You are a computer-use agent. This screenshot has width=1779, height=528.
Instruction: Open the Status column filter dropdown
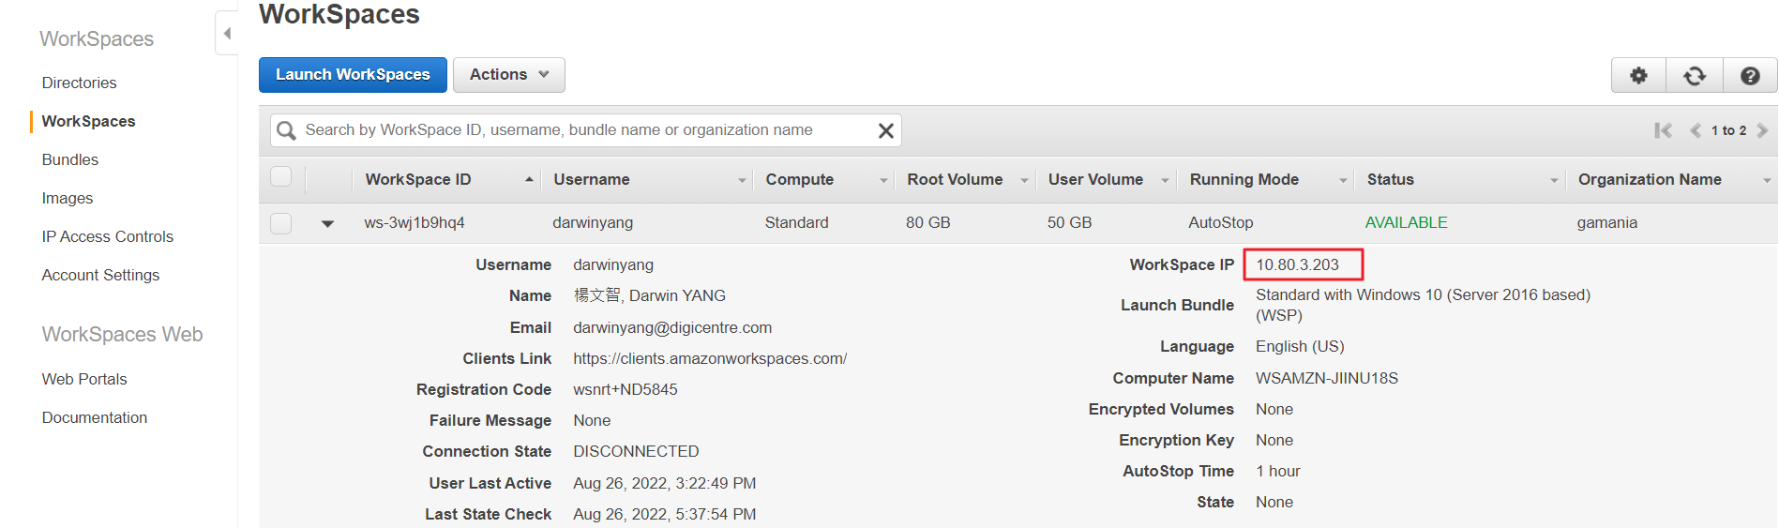pos(1553,180)
